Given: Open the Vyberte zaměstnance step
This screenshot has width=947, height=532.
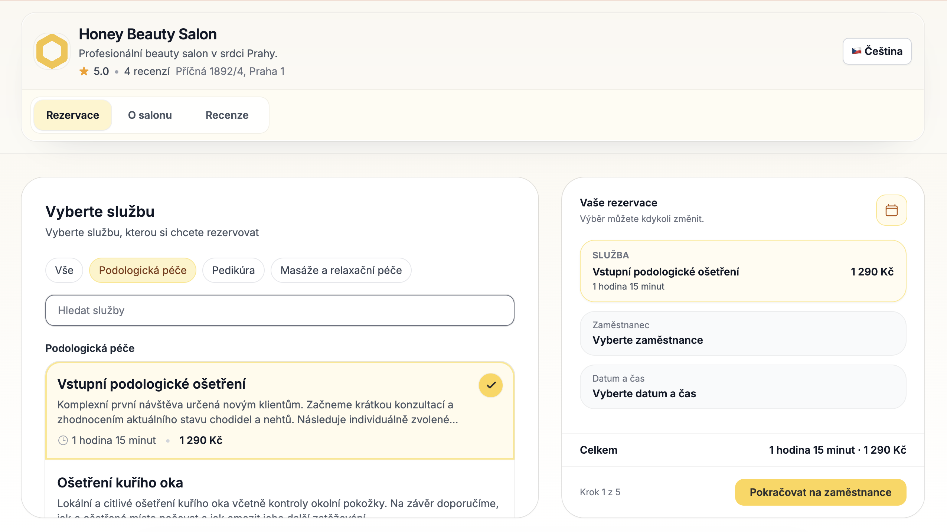Looking at the screenshot, I should (743, 333).
